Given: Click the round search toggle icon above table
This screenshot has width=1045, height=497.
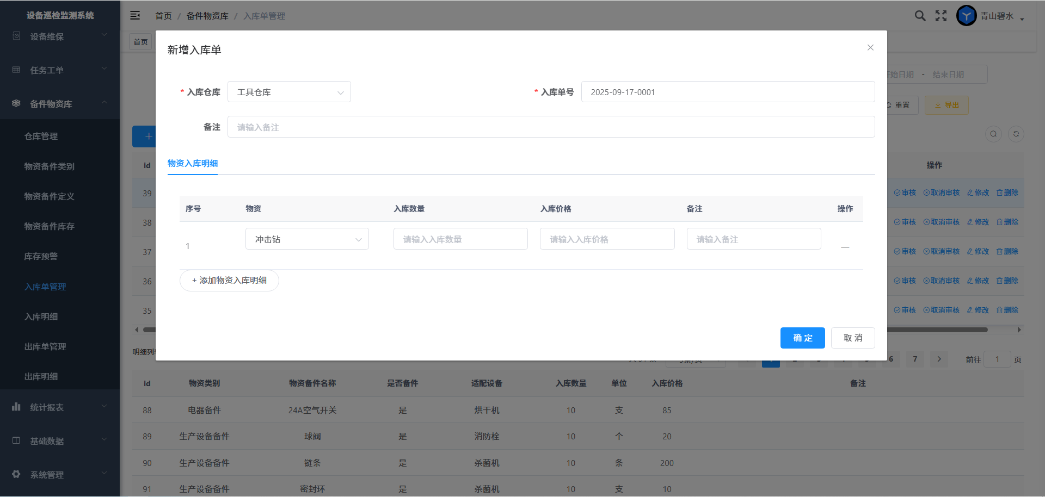Looking at the screenshot, I should (x=993, y=134).
